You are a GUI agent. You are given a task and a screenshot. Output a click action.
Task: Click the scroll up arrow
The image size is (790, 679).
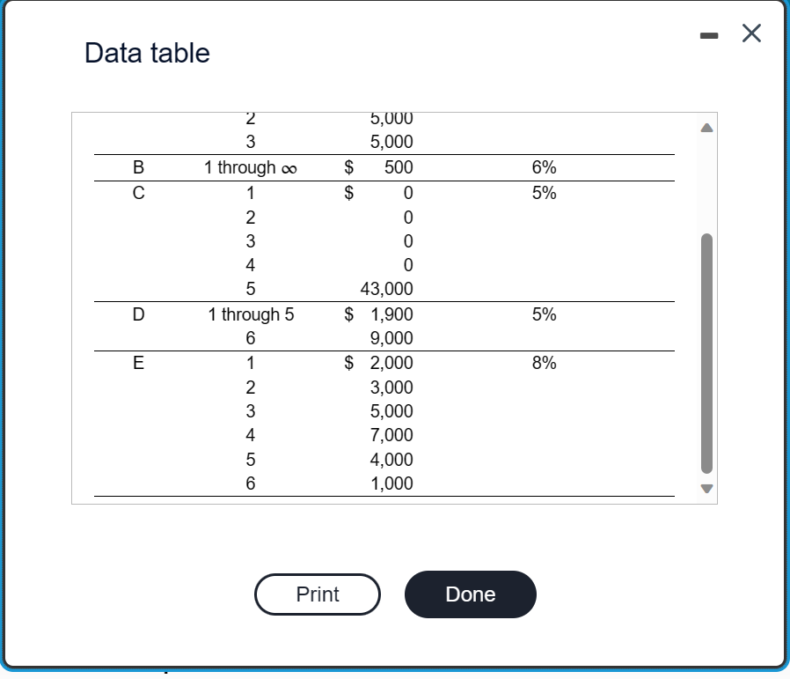coord(706,128)
